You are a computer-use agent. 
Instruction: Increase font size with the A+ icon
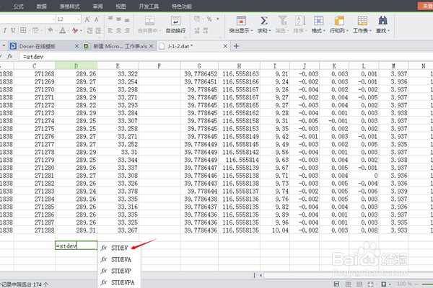(87, 19)
